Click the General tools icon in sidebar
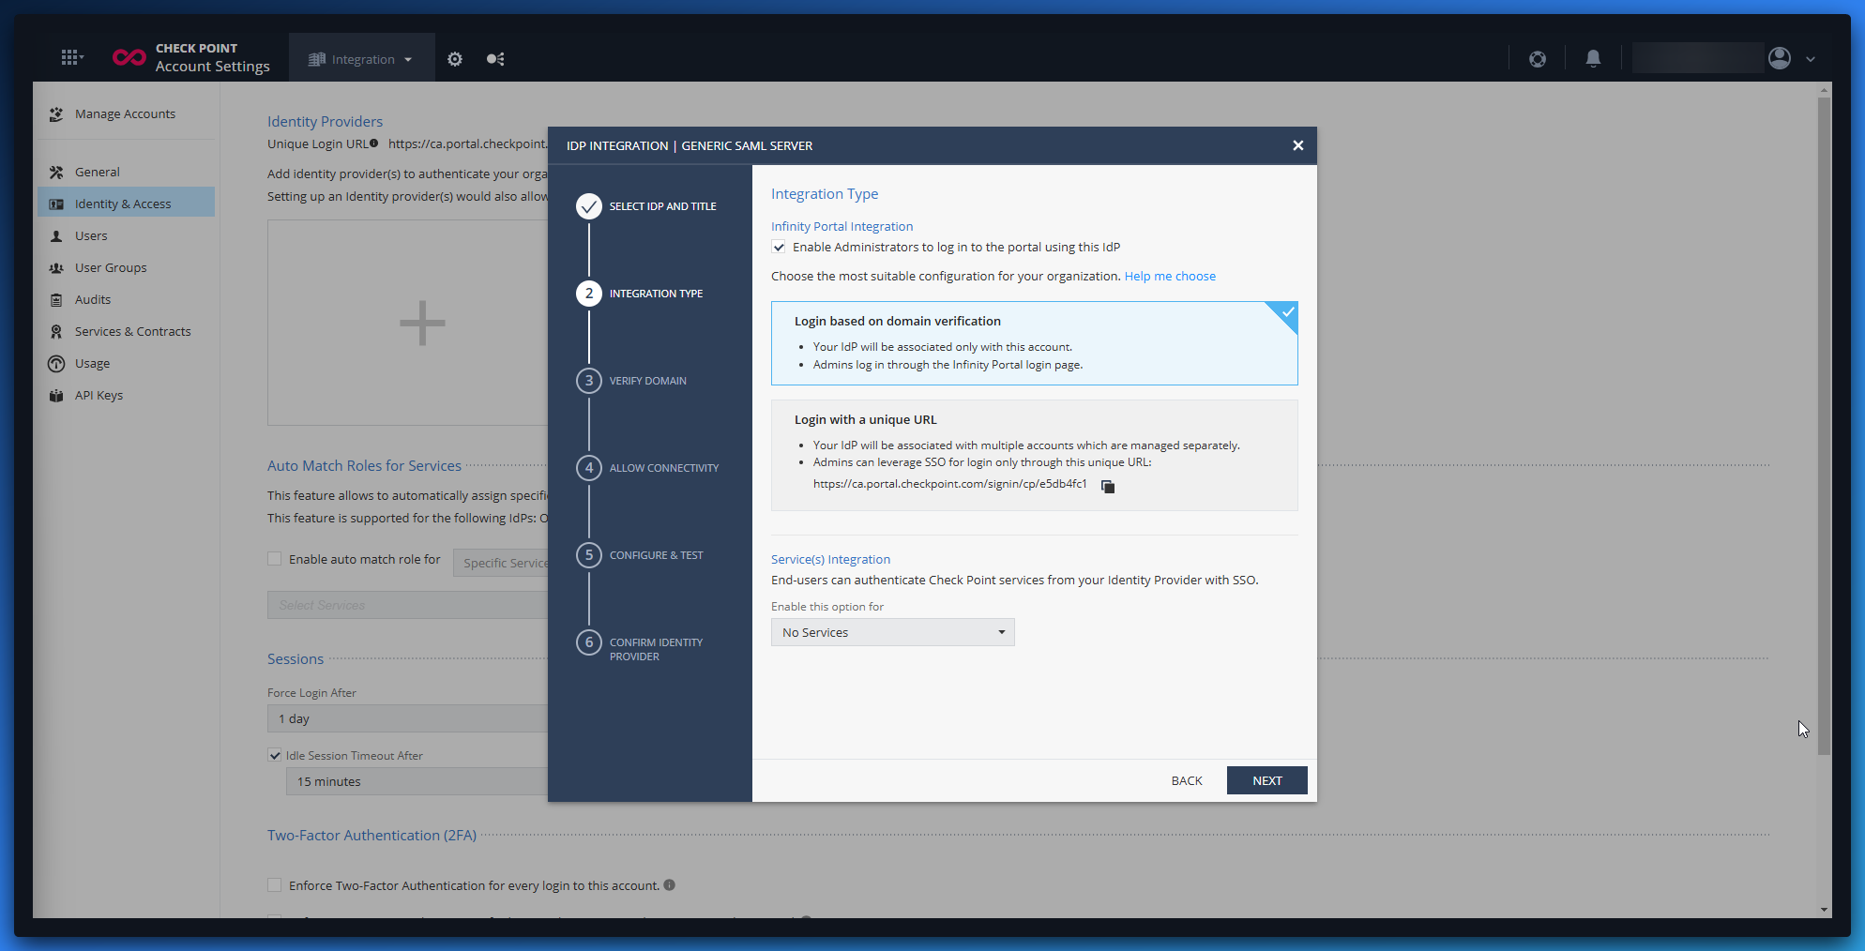The height and width of the screenshot is (951, 1865). [x=56, y=173]
